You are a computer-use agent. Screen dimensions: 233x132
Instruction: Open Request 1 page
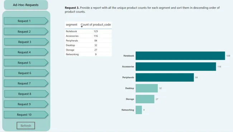pos(26,21)
